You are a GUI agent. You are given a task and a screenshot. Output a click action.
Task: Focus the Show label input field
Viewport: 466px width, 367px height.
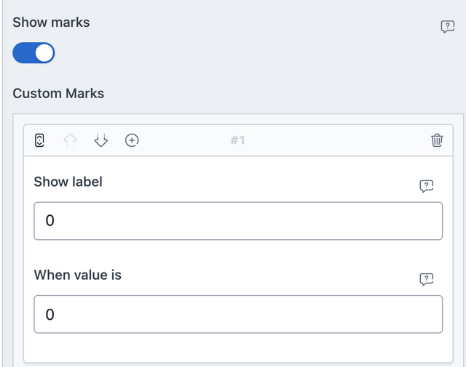pos(238,221)
